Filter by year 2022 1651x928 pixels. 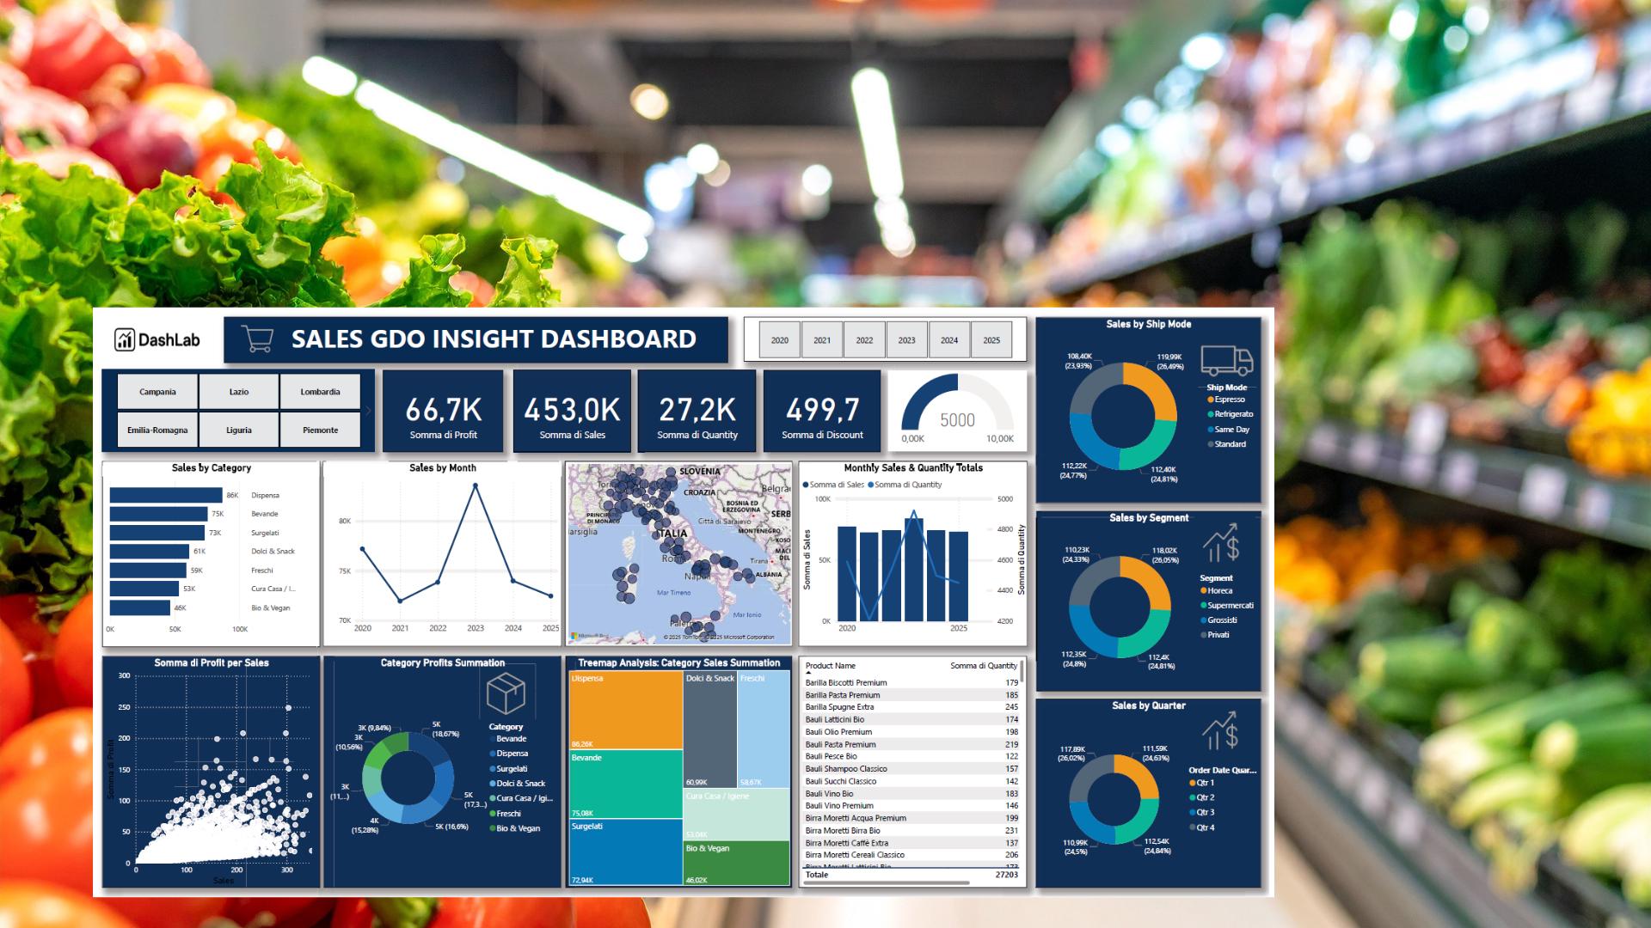pos(864,340)
